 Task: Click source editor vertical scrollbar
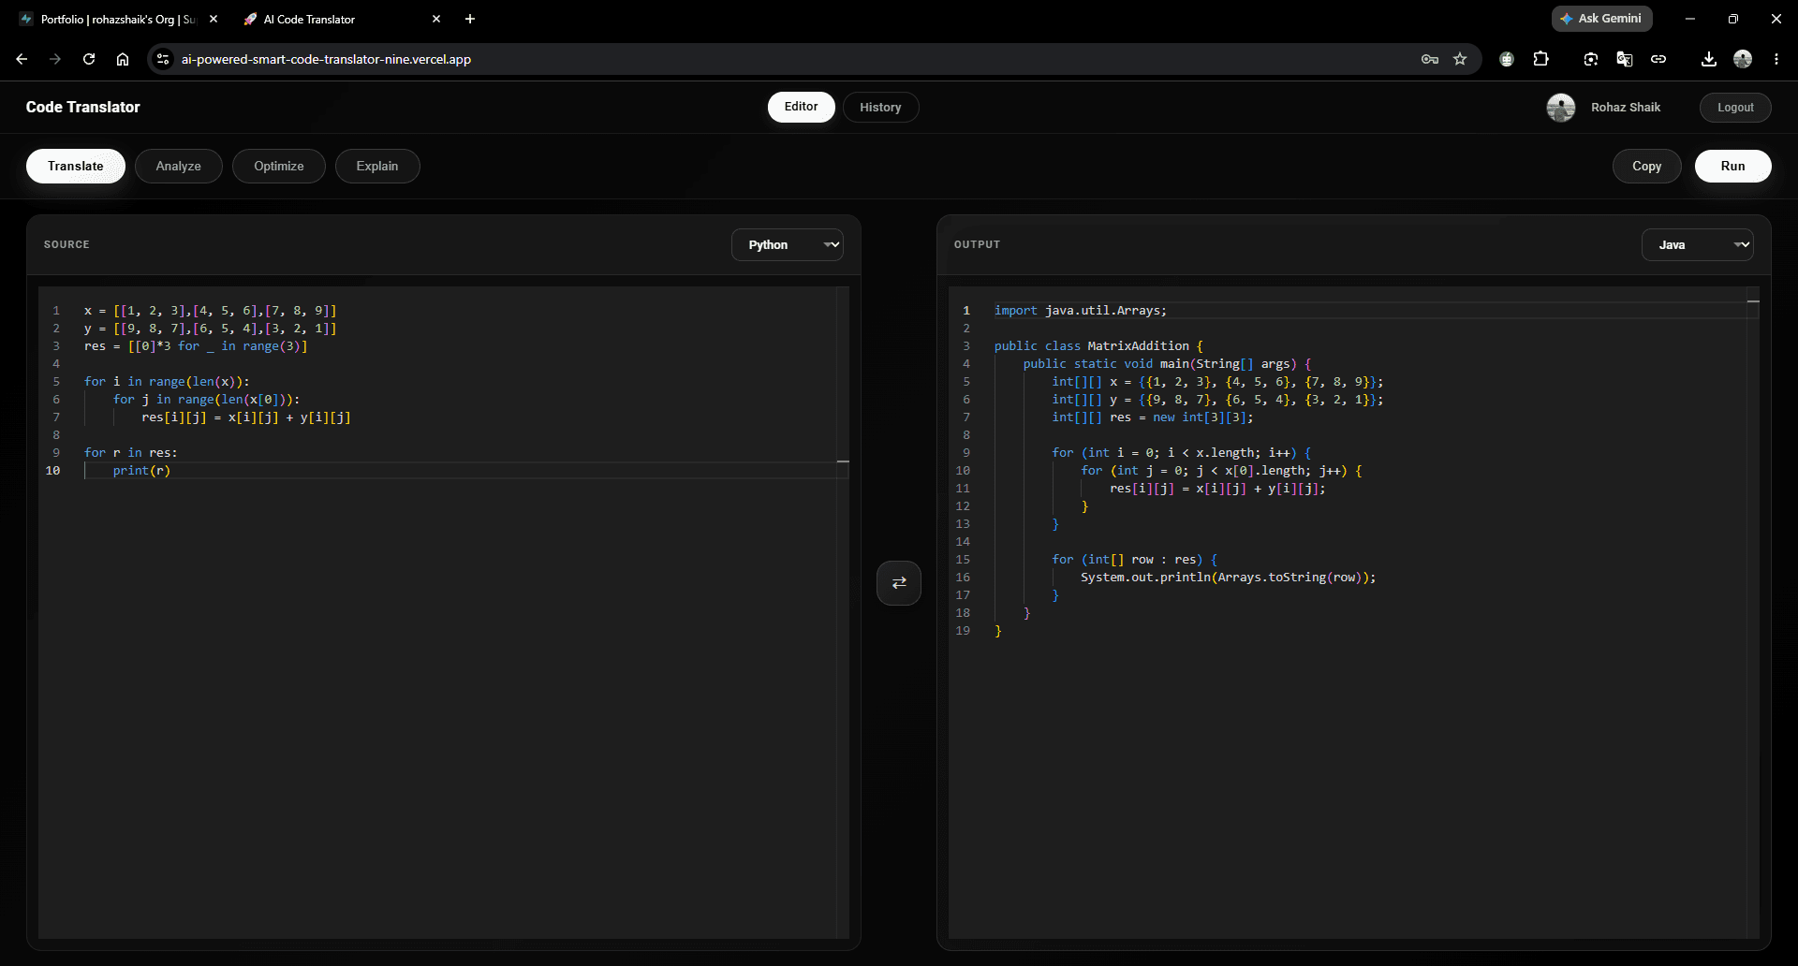click(x=843, y=612)
